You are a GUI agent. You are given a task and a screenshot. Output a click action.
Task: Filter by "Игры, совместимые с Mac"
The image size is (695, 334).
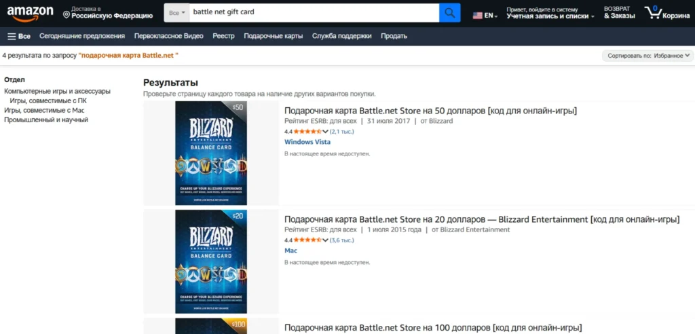click(44, 111)
